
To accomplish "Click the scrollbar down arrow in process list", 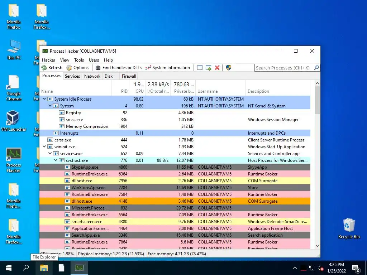I will 317,246.
